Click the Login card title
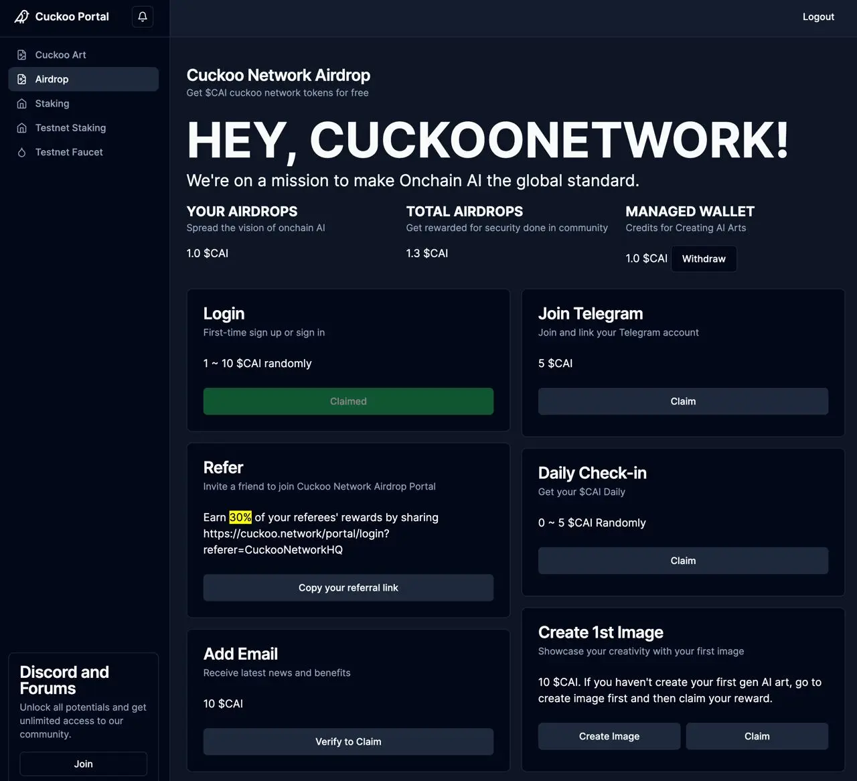Image resolution: width=857 pixels, height=781 pixels. (x=224, y=313)
